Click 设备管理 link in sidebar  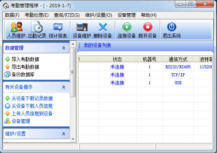click(21, 121)
